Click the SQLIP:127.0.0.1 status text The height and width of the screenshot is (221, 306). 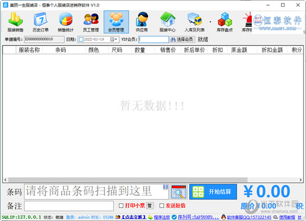[21, 217]
